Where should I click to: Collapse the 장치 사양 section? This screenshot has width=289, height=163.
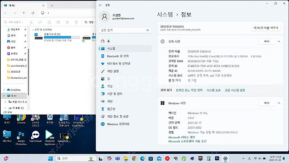click(x=279, y=41)
